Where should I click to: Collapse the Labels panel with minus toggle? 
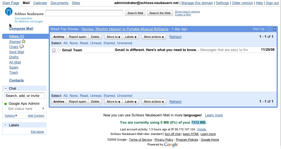6,125
